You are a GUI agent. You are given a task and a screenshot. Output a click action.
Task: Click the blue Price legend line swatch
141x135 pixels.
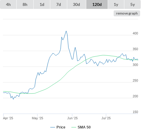click(x=53, y=127)
